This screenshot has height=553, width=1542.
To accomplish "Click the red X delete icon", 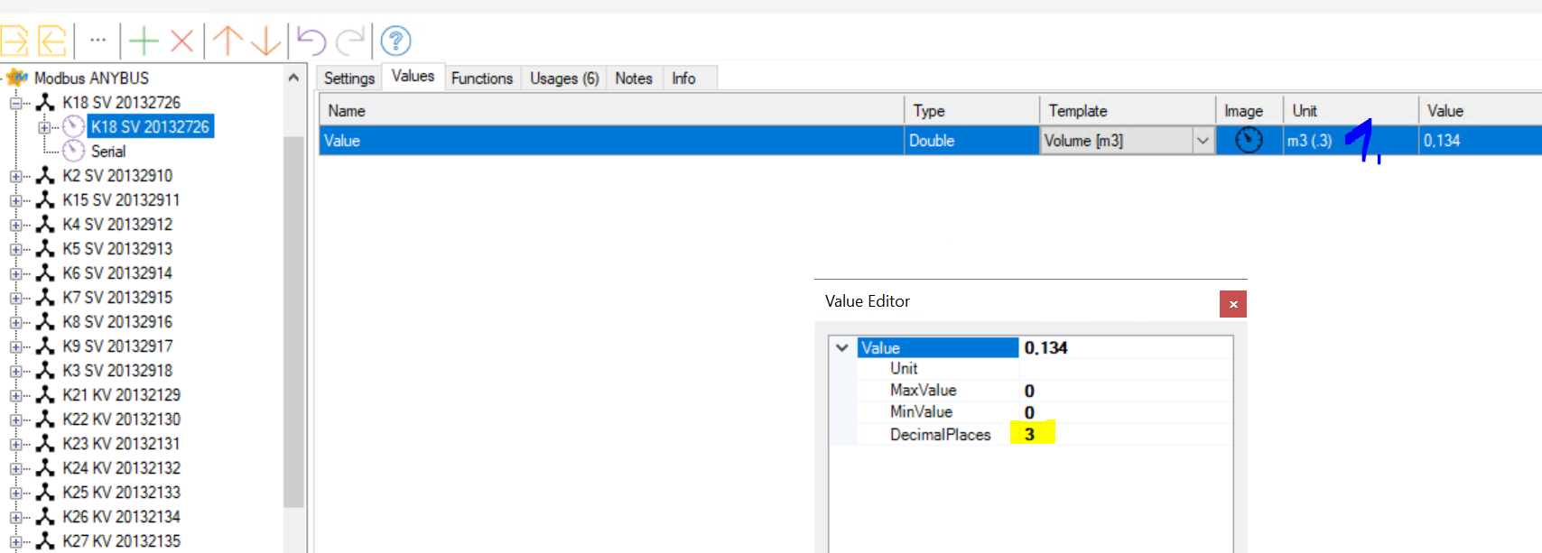I will click(182, 41).
